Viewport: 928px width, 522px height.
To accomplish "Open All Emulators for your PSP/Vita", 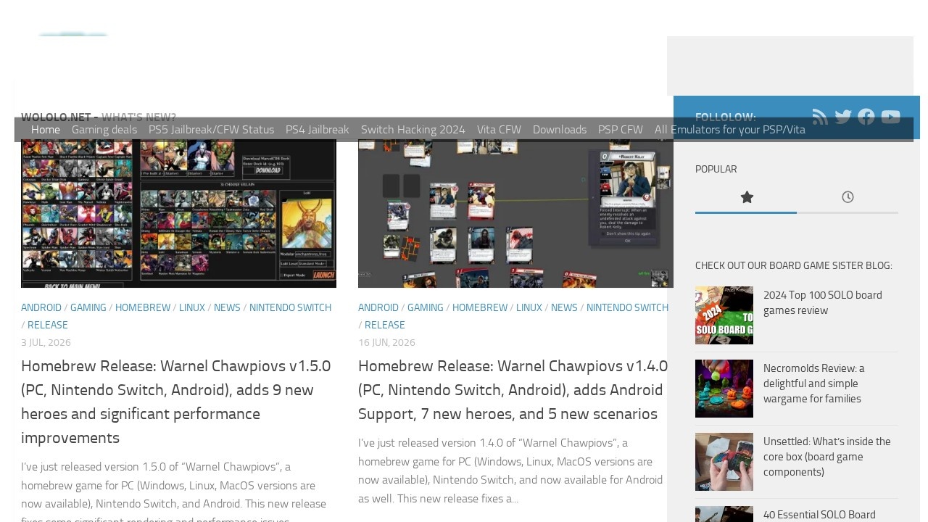I will point(730,130).
